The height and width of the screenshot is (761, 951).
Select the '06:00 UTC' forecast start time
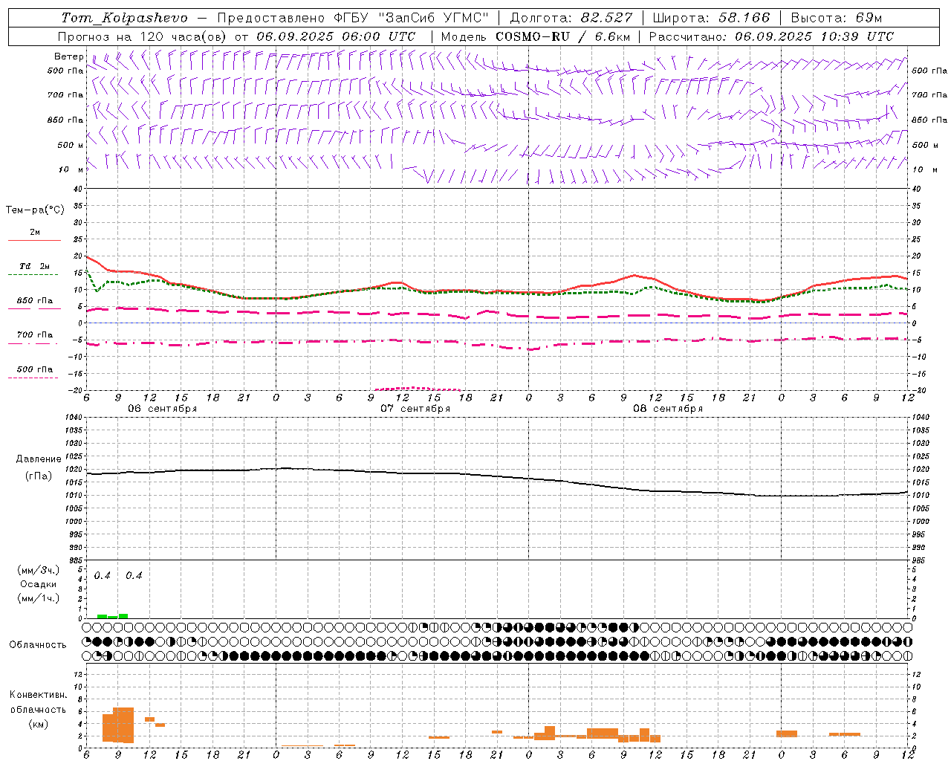click(x=379, y=36)
